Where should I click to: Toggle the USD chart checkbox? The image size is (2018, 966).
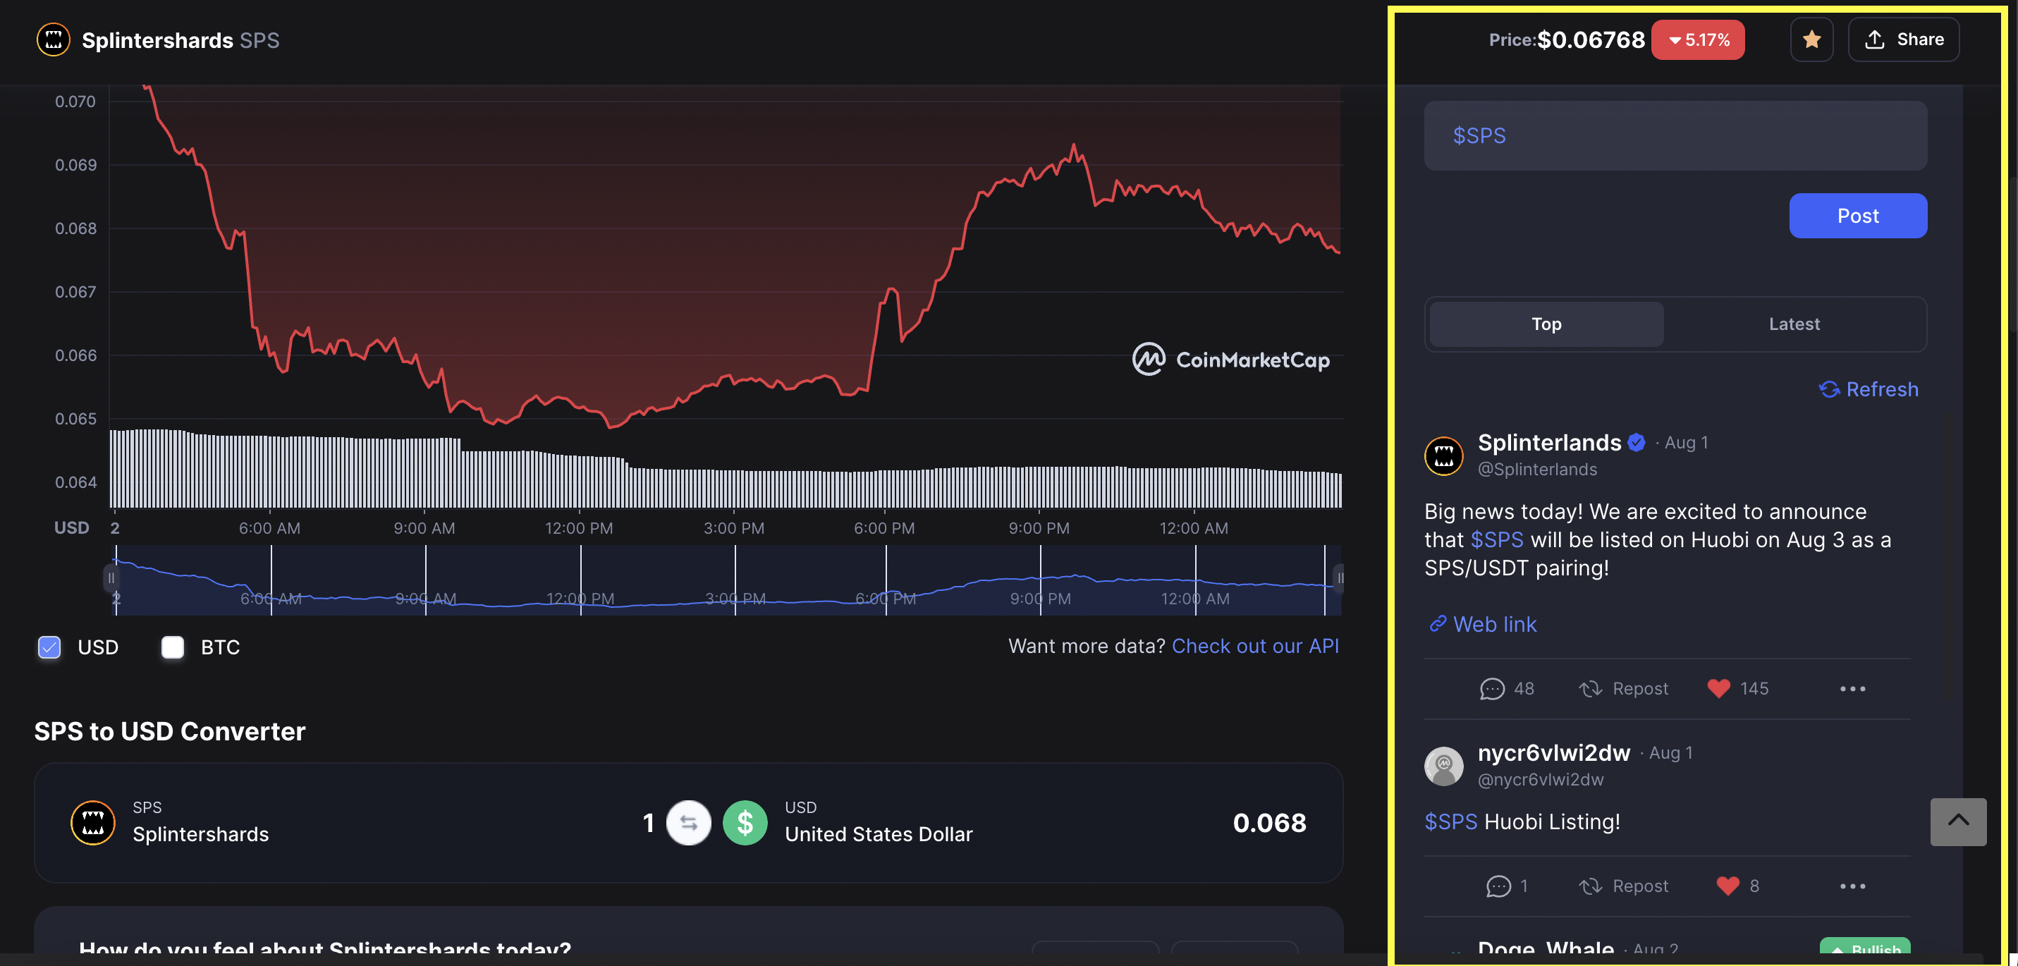tap(49, 647)
